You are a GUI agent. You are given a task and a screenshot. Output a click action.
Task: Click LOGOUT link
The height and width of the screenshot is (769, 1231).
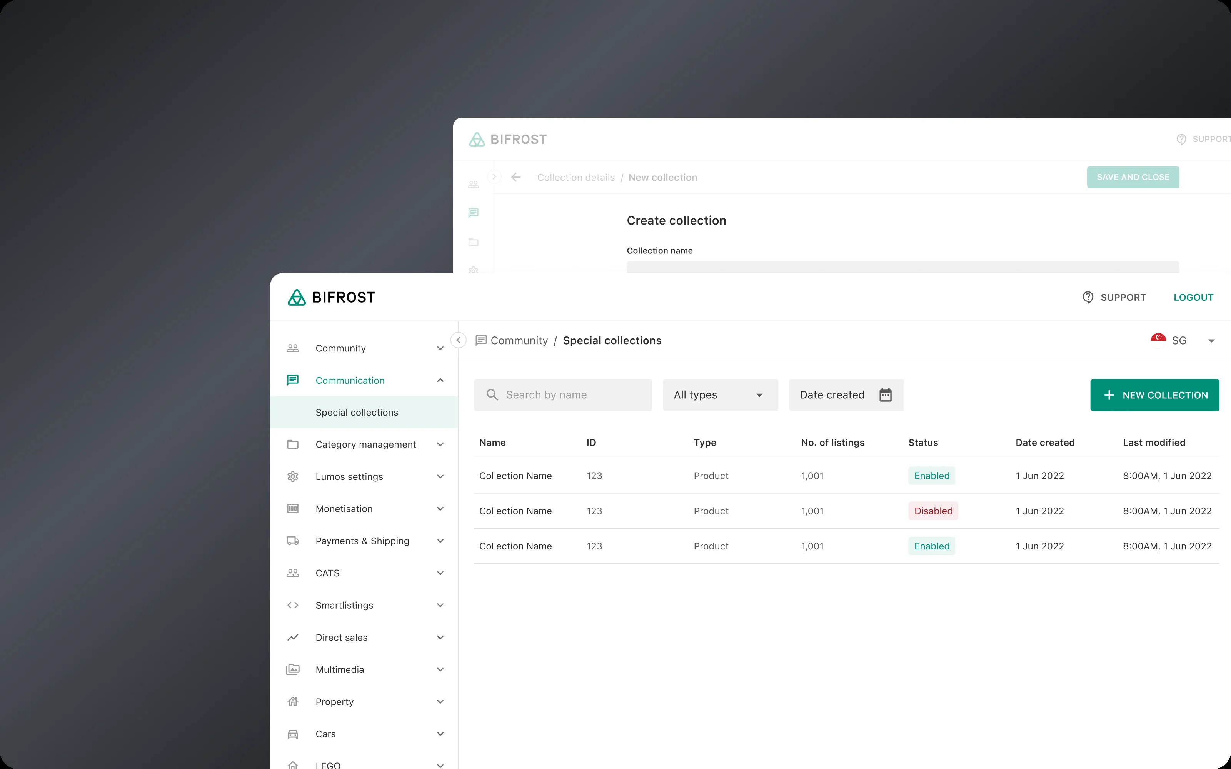1193,298
